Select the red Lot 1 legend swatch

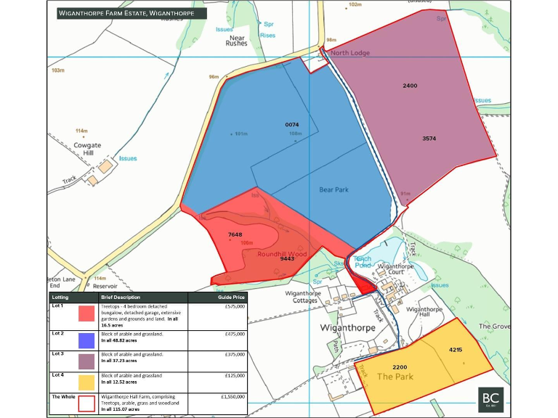[x=86, y=313]
